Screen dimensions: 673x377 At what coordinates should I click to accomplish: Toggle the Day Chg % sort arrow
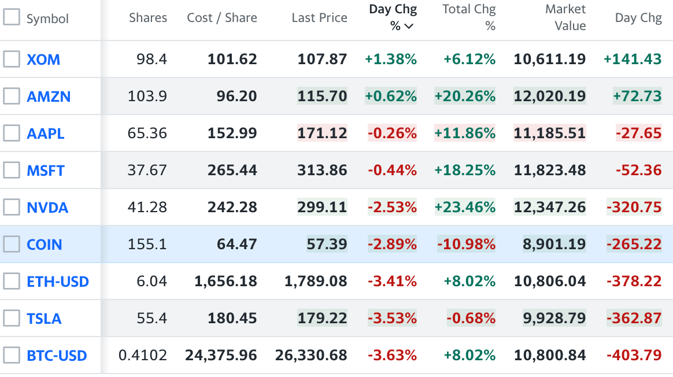pyautogui.click(x=409, y=26)
